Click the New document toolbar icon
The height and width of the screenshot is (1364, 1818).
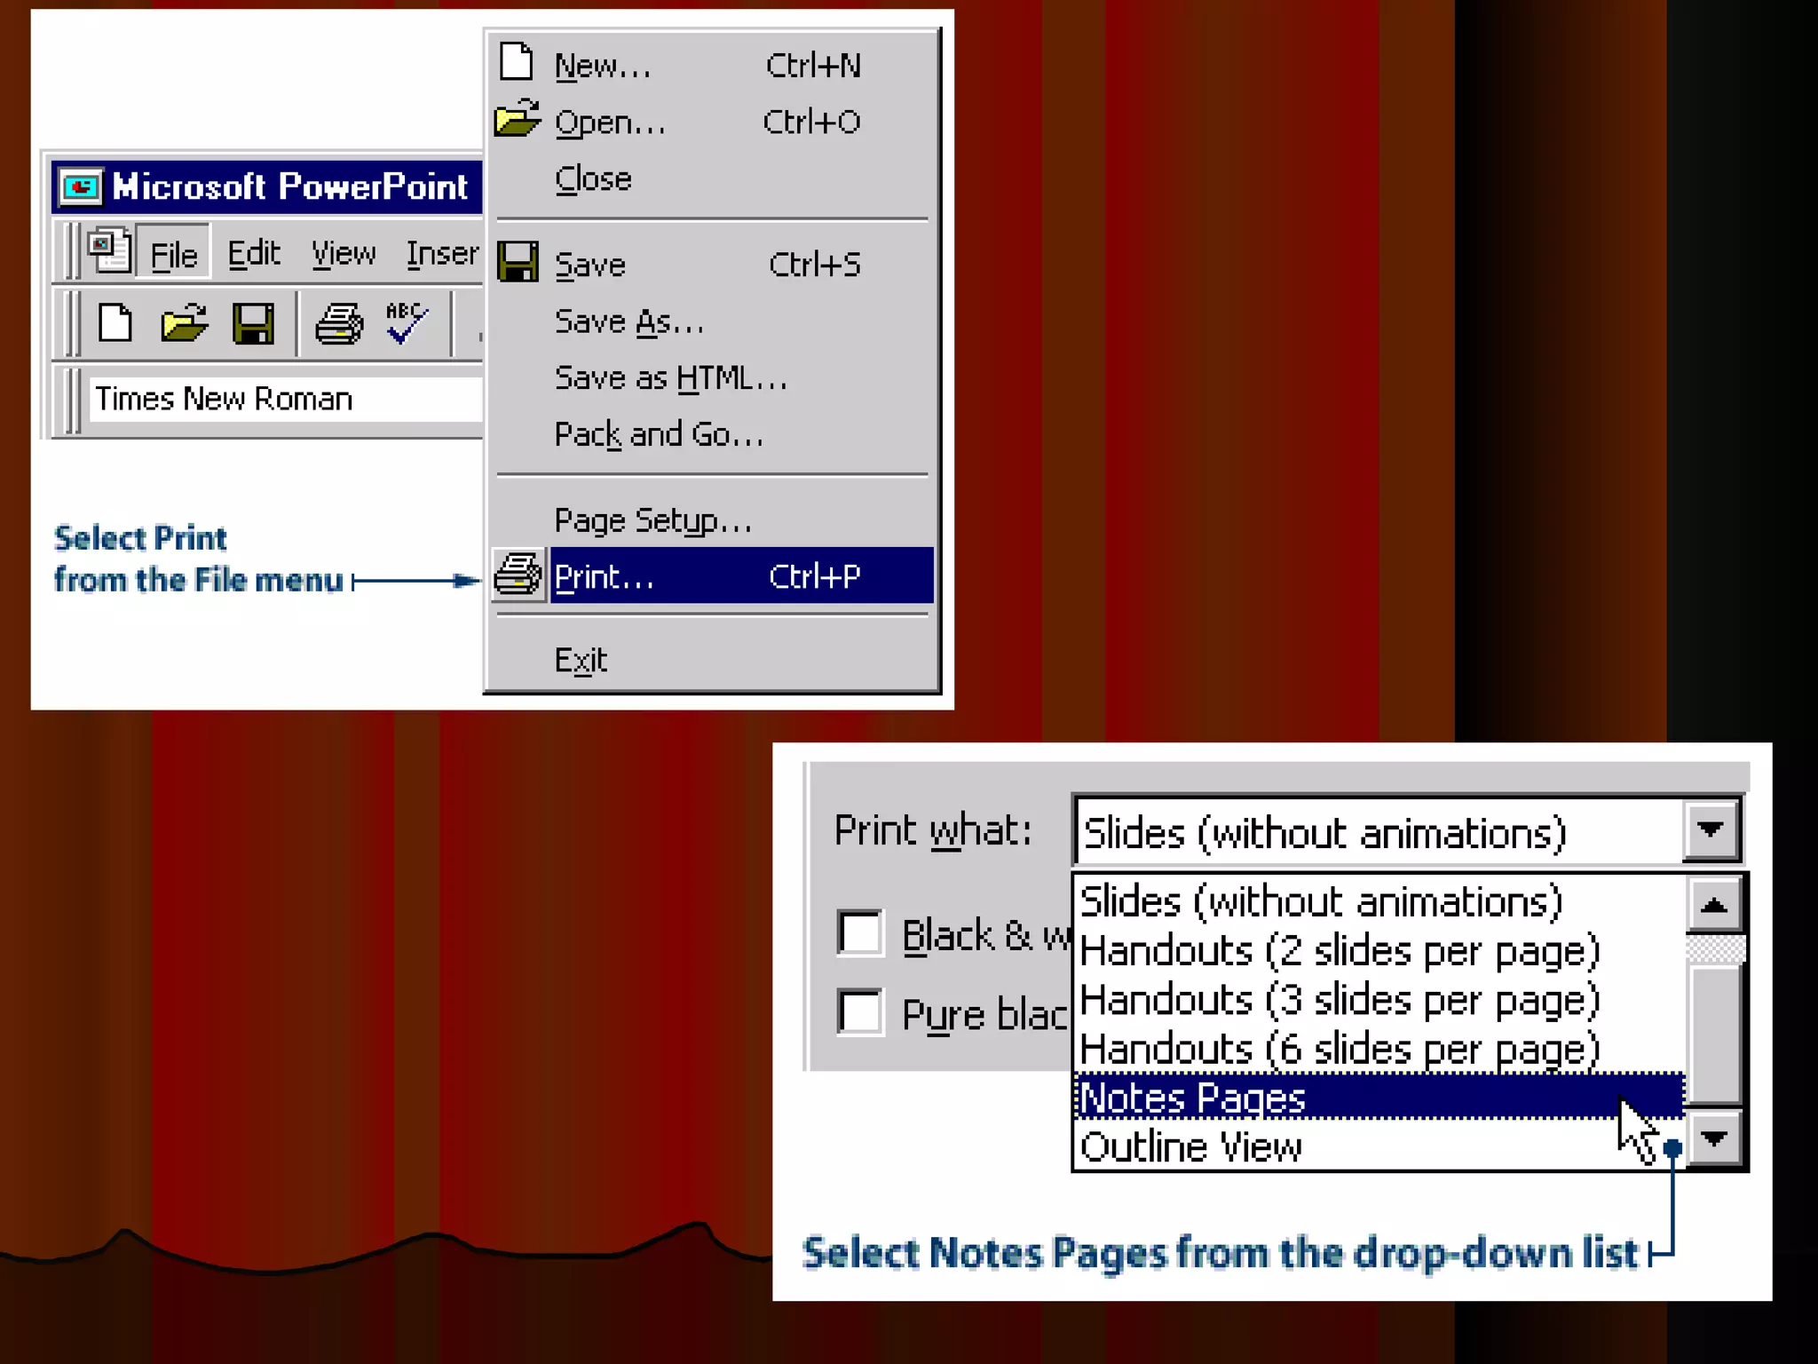115,323
